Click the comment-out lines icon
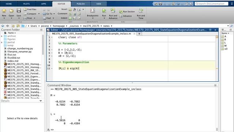 pos(70,14)
